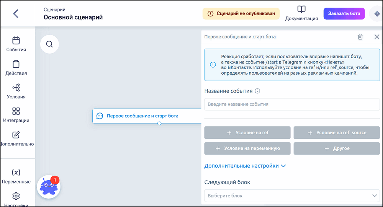Viewport: 383px width, 207px height.
Task: Expand Дополнительные настройки section
Action: click(245, 166)
